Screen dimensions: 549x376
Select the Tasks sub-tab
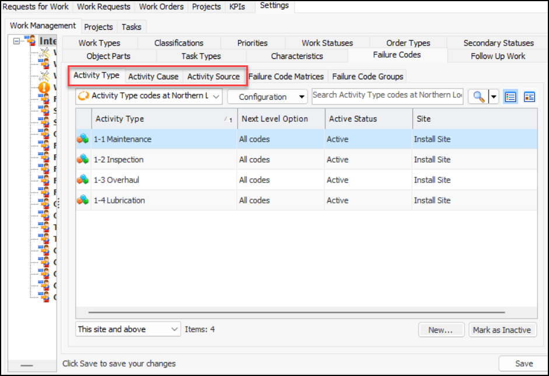click(132, 27)
